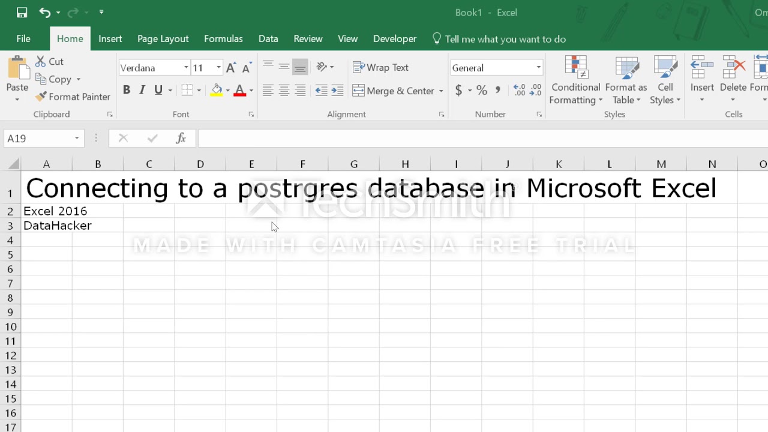Click the Copy button
The height and width of the screenshot is (432, 768).
pyautogui.click(x=53, y=79)
